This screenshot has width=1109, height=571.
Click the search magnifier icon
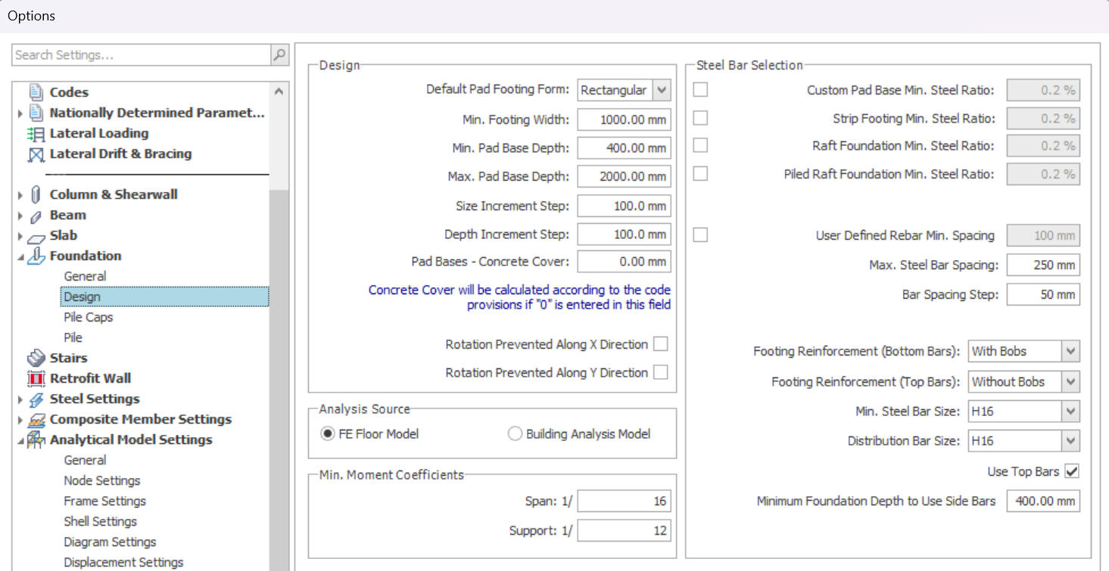[279, 55]
